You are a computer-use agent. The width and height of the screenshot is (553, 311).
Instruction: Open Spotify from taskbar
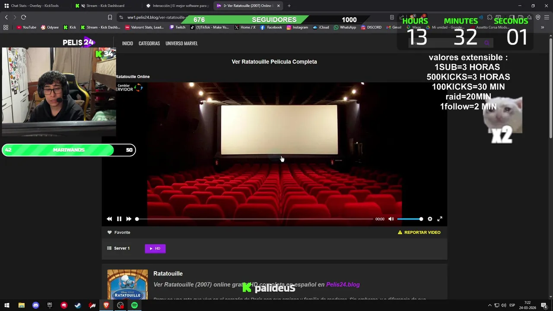(x=134, y=305)
